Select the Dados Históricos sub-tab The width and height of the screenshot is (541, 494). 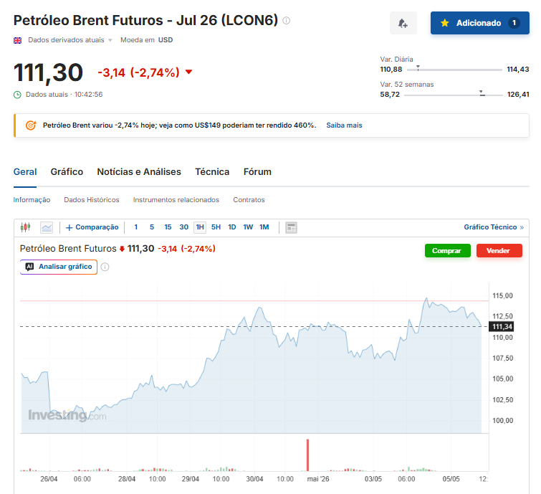point(92,200)
